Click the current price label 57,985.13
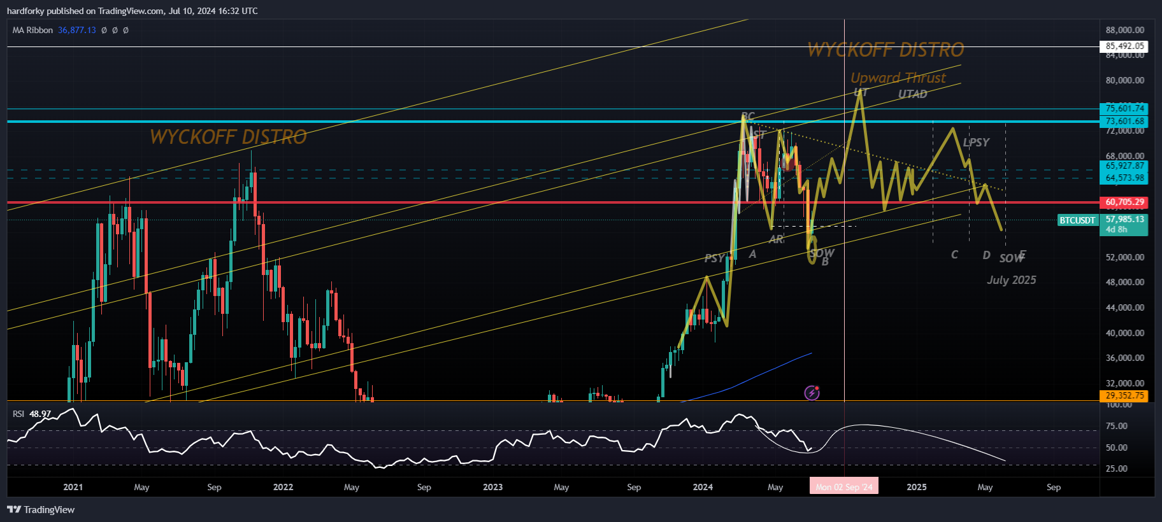1162x522 pixels. pyautogui.click(x=1124, y=219)
